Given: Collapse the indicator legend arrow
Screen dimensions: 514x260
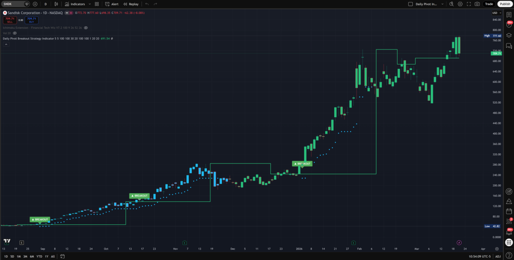Looking at the screenshot, I should (x=6, y=44).
